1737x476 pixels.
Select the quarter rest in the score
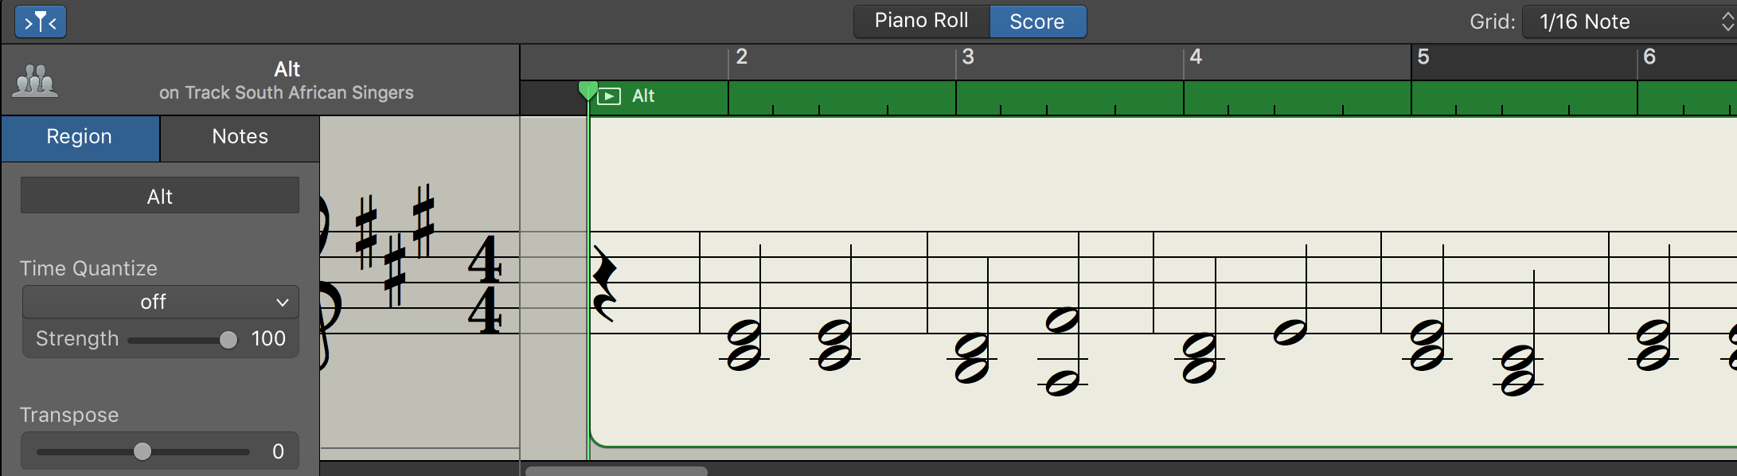click(604, 283)
